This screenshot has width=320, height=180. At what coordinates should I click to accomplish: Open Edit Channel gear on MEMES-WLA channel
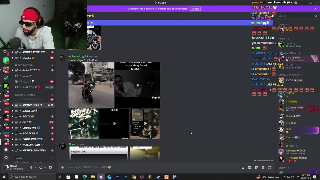pyautogui.click(x=52, y=105)
